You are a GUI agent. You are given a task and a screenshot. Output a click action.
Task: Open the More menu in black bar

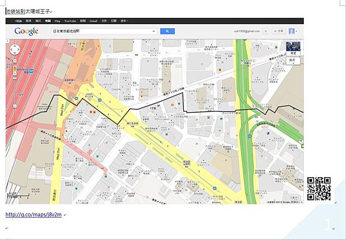click(124, 21)
